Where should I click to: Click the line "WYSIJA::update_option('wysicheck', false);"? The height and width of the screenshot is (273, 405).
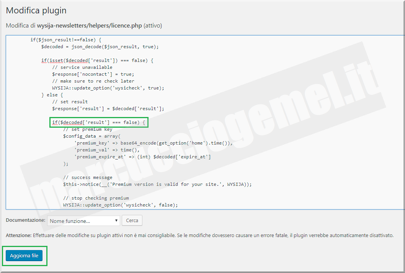pyautogui.click(x=120, y=205)
